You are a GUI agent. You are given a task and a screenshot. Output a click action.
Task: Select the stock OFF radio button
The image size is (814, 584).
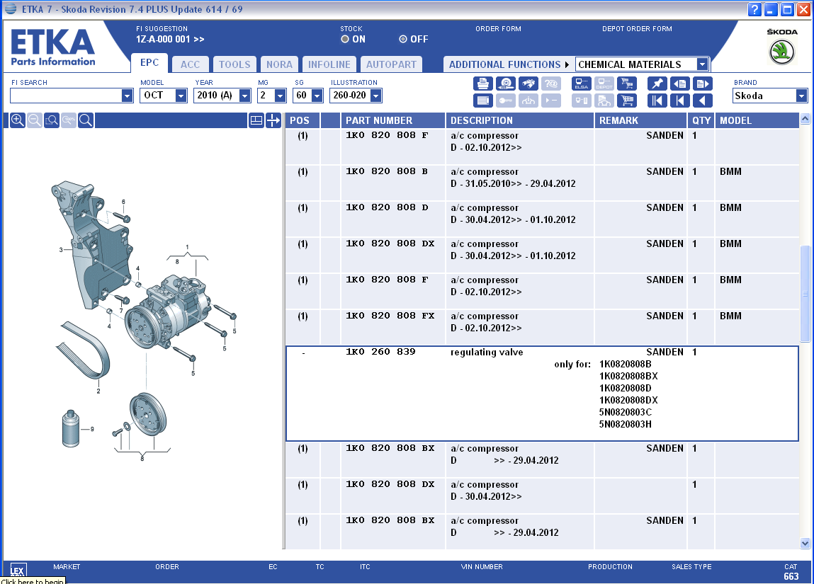(403, 39)
